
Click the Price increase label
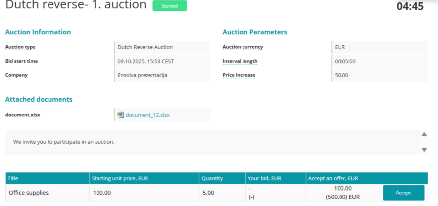(239, 75)
